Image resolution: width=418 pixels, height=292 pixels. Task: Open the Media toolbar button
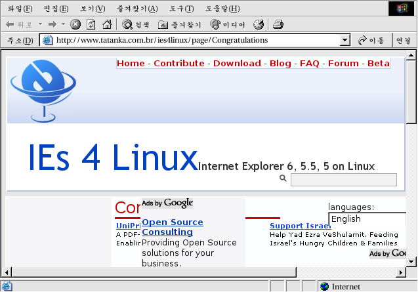tap(228, 24)
